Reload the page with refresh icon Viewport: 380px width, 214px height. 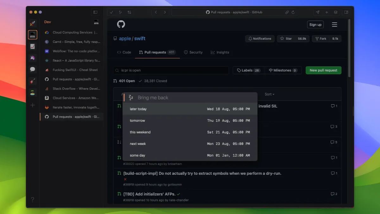[x=293, y=12]
